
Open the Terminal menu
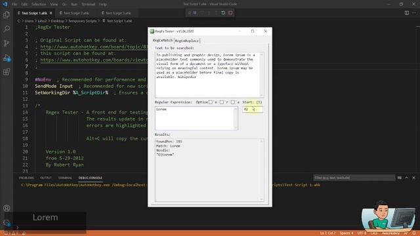(89, 5)
